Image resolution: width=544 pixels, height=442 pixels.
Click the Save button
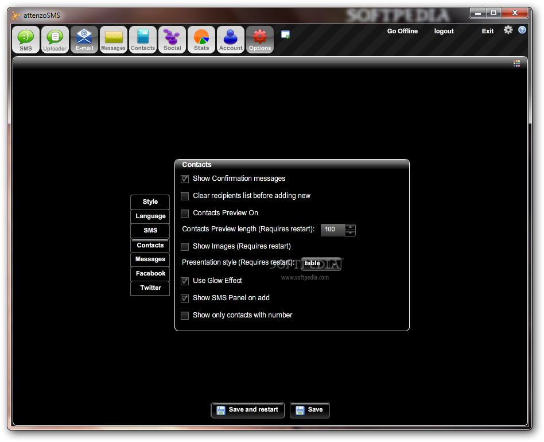click(x=309, y=410)
